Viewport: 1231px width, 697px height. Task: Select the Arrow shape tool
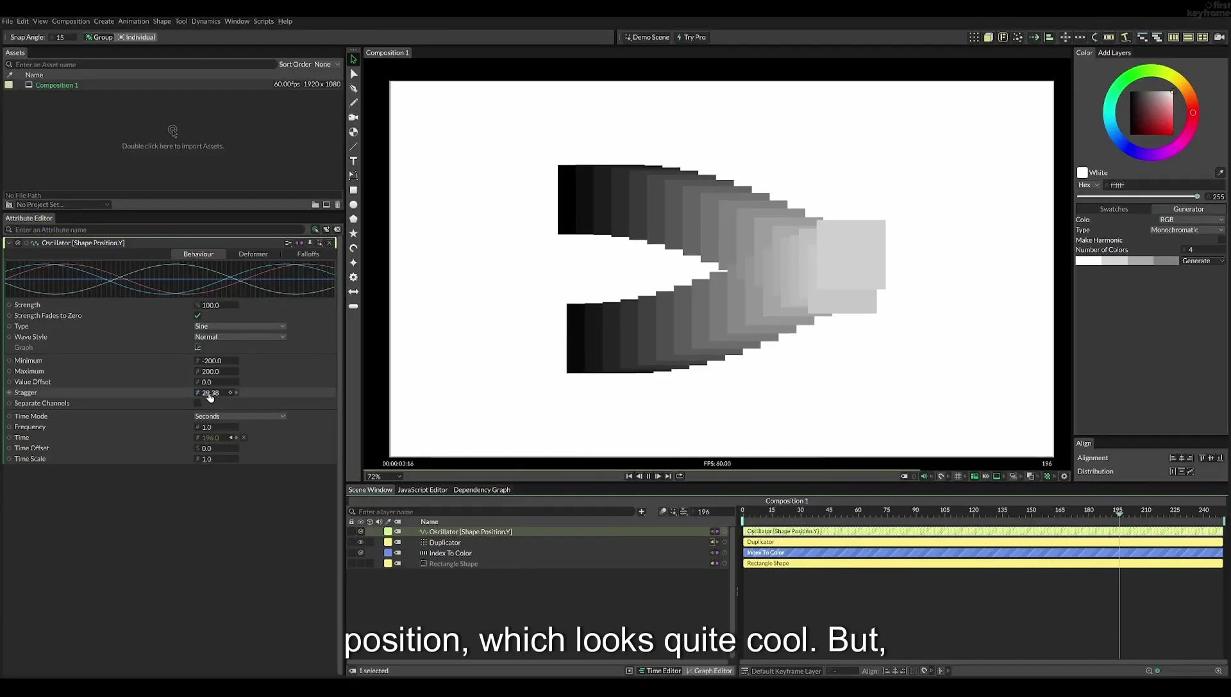coord(353,291)
